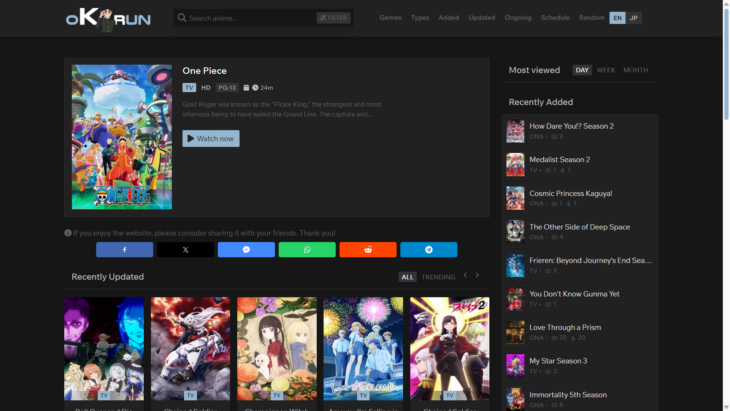Go to the Schedule page
Image resolution: width=730 pixels, height=411 pixels.
(555, 18)
